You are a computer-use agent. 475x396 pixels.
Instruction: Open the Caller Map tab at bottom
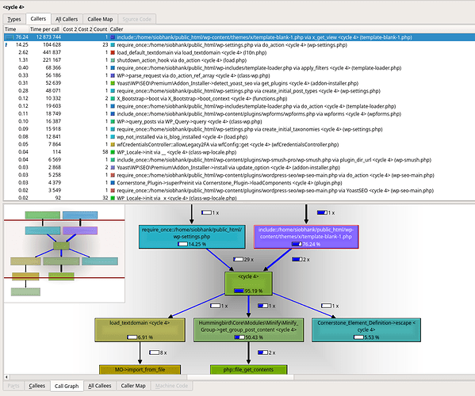[133, 386]
